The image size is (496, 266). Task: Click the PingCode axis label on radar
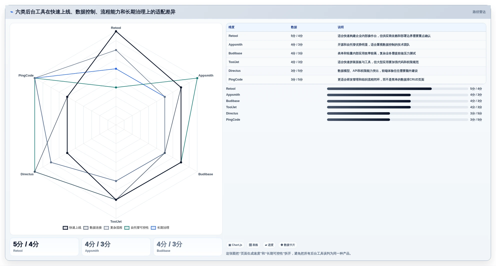(x=26, y=76)
